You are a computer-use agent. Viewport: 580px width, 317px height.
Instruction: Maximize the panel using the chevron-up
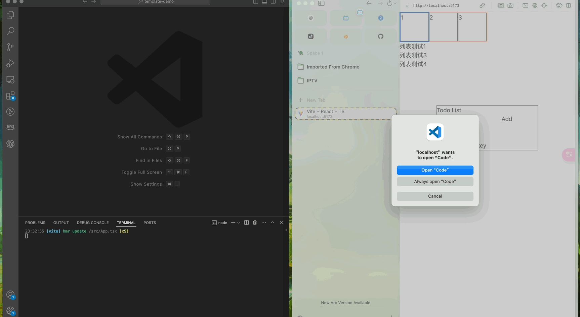[x=273, y=223]
